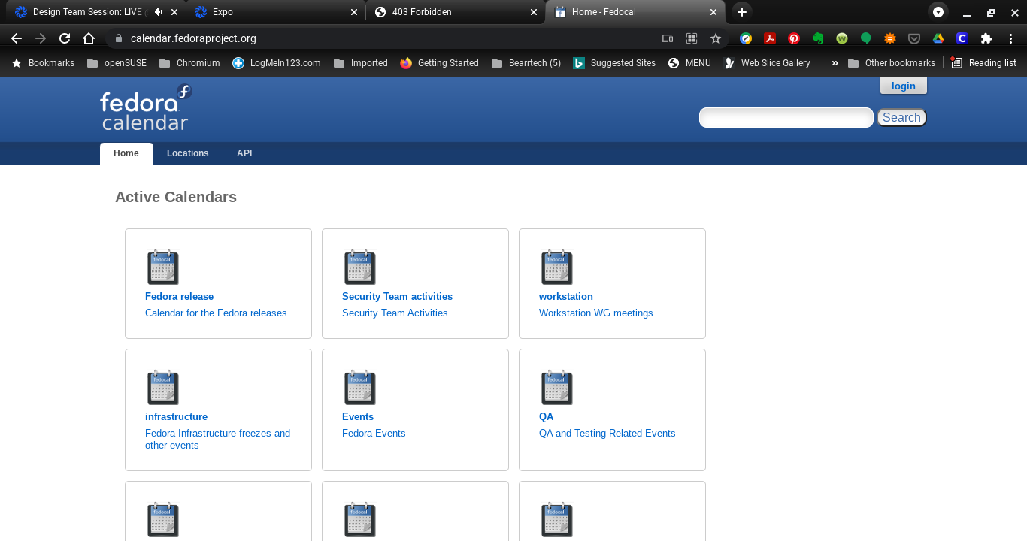This screenshot has width=1027, height=541.
Task: Open the infrastructure title link
Action: click(x=176, y=417)
